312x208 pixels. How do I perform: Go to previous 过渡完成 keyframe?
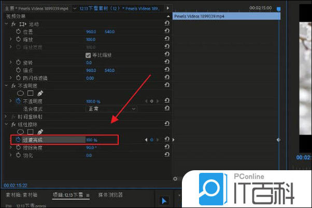(146, 140)
